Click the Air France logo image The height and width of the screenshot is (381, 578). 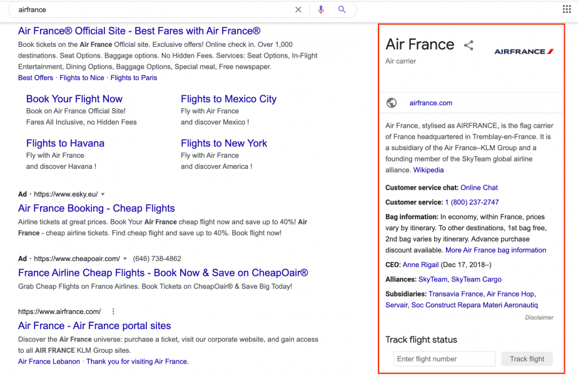click(x=524, y=52)
